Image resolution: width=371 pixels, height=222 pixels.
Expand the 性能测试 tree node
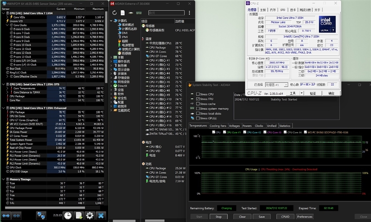(x=111, y=110)
